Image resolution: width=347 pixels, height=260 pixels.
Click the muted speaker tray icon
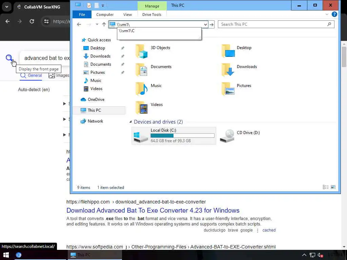(321, 255)
